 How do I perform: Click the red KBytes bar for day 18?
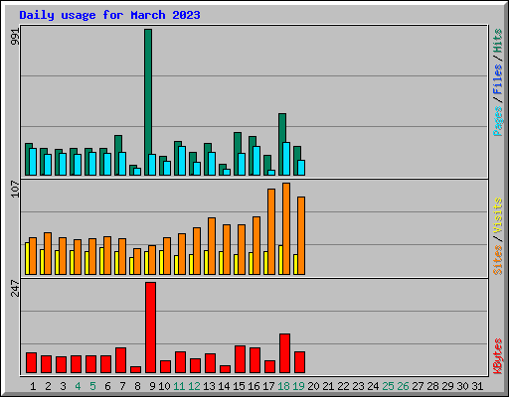(x=284, y=353)
